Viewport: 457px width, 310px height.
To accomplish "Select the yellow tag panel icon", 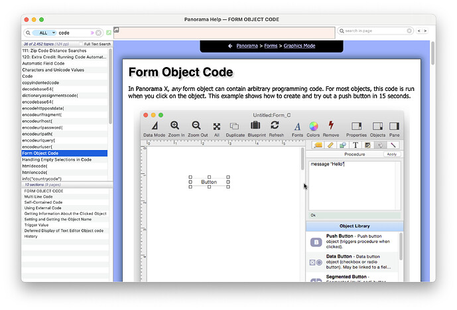I will pos(318,145).
